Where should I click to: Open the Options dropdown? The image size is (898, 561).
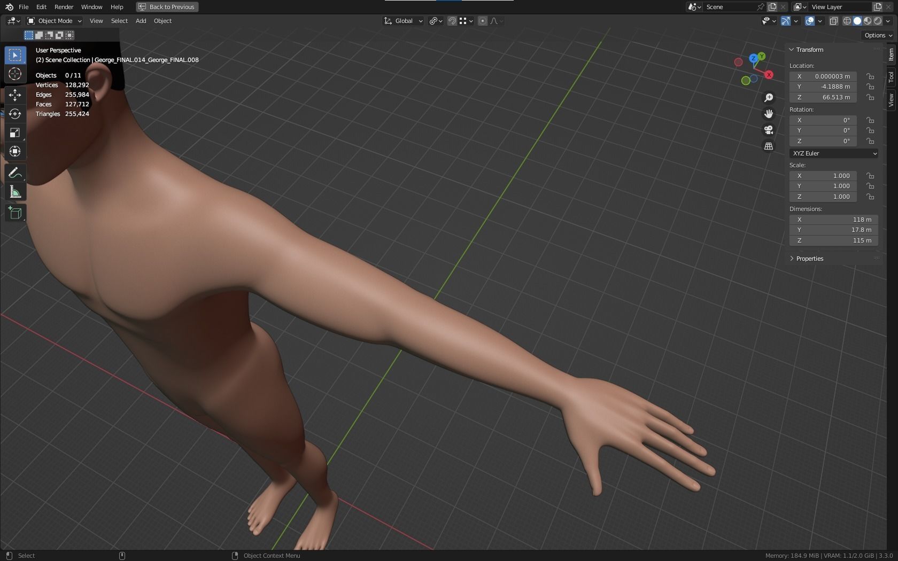pyautogui.click(x=879, y=35)
